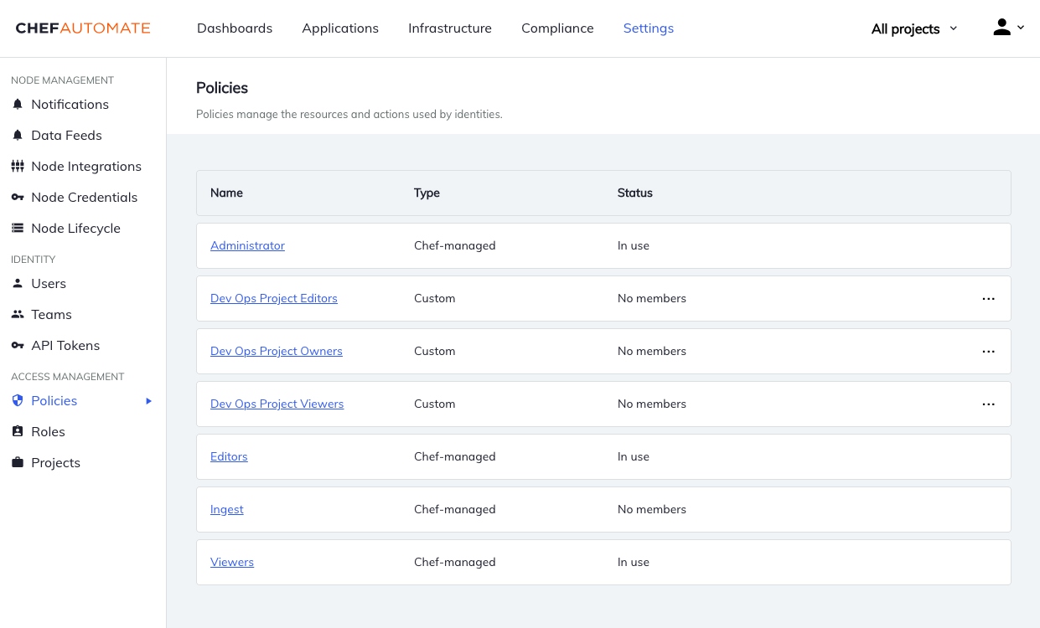Open the options menu for Dev Ops Project Editors

[x=989, y=298]
